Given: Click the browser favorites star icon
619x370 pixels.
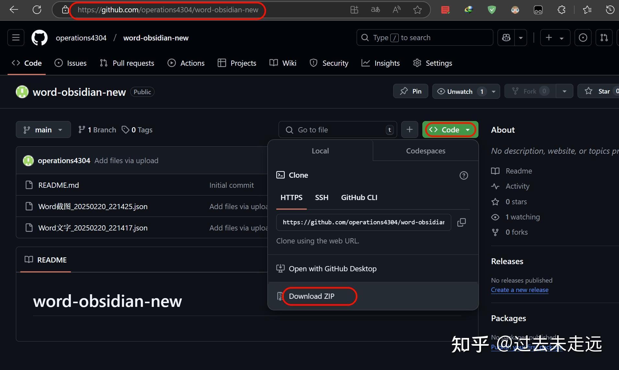Looking at the screenshot, I should [x=417, y=10].
